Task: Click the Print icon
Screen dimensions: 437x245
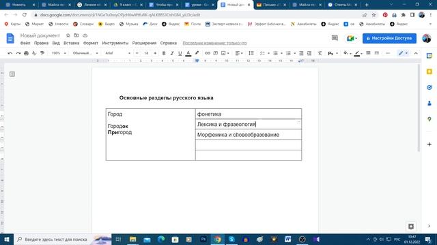Action: coord(26,53)
